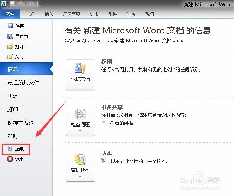This screenshot has height=196, width=234.
Task: Open 帮助 section in backstage
Action: point(13,136)
